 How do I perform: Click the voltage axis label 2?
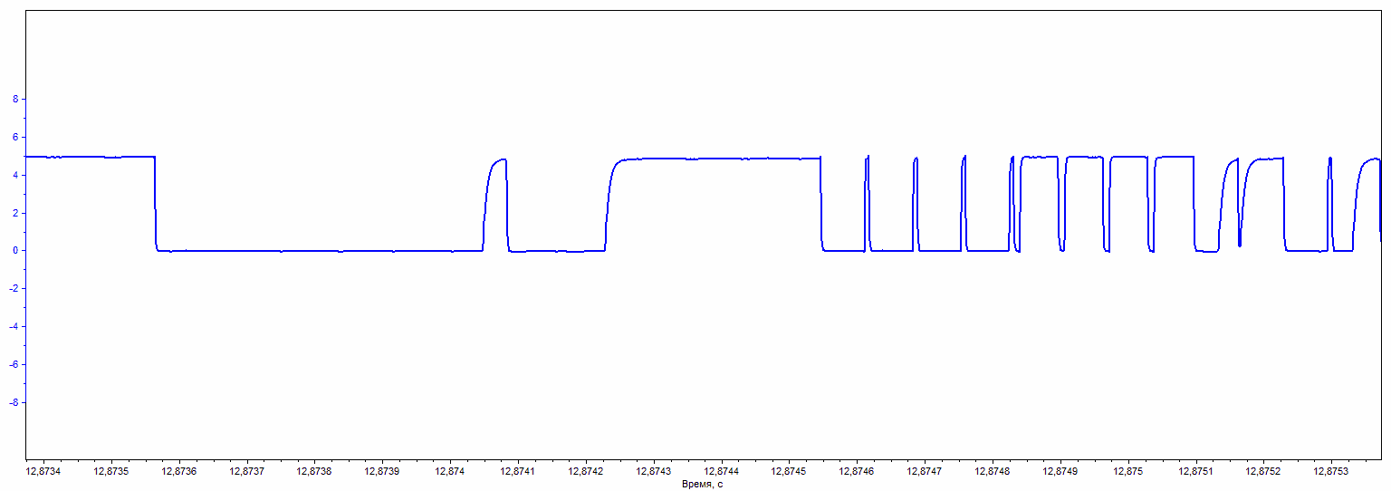15,213
